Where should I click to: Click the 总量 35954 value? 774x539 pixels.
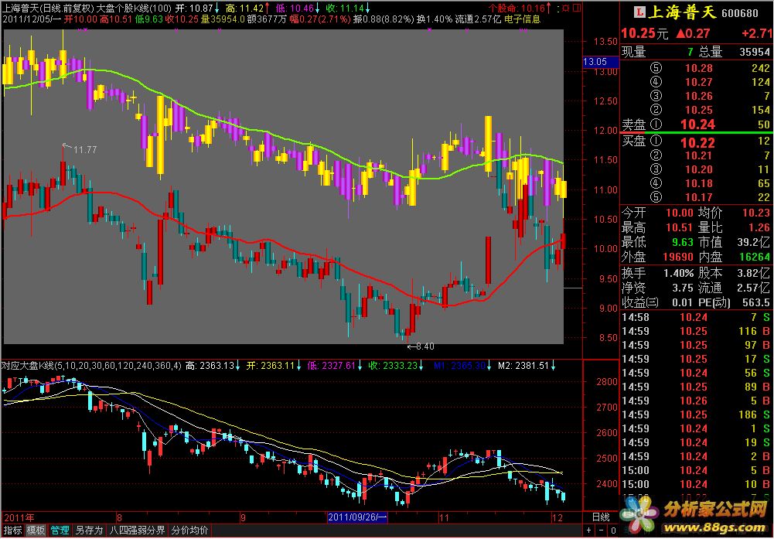click(x=755, y=52)
